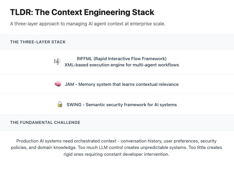Click the musical score icon beside RIFFML
Viewport: 234px width, 177px height.
[57, 61]
